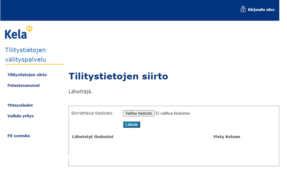Submit the file with the Lähetä button
The image size is (287, 178).
point(131,124)
